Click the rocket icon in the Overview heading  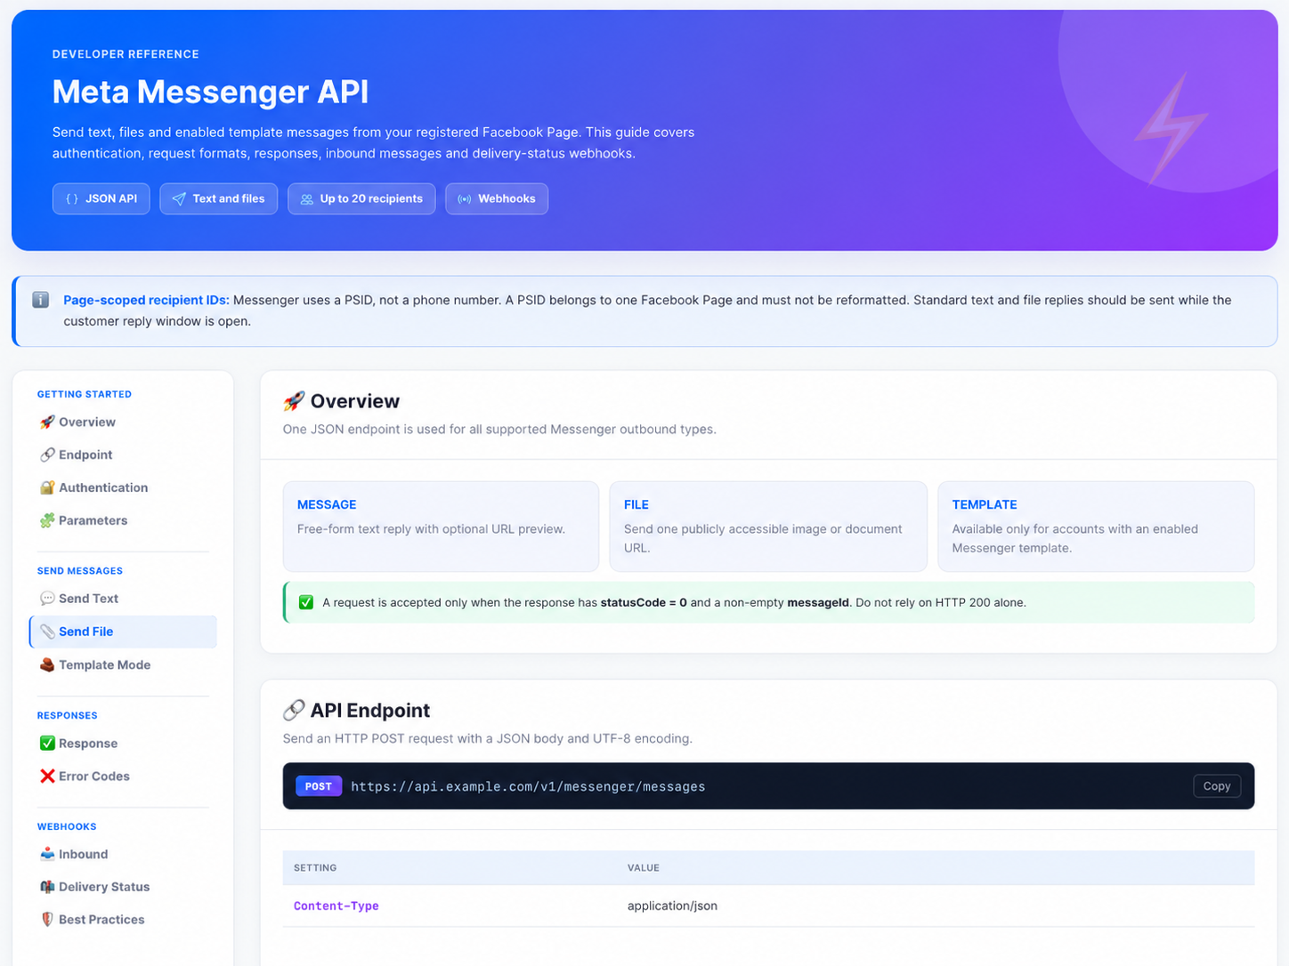click(x=294, y=401)
